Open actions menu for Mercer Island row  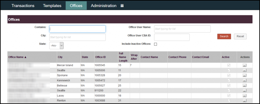(245, 65)
